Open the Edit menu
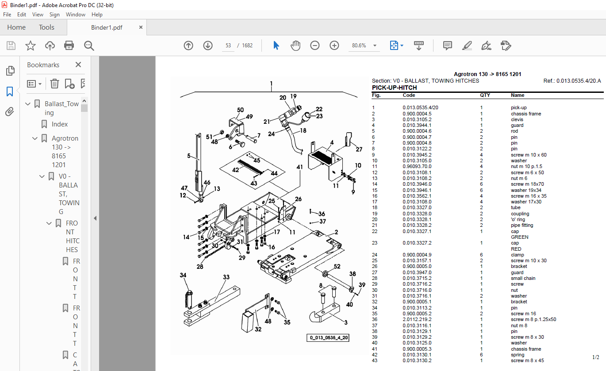This screenshot has height=371, width=606. click(22, 15)
